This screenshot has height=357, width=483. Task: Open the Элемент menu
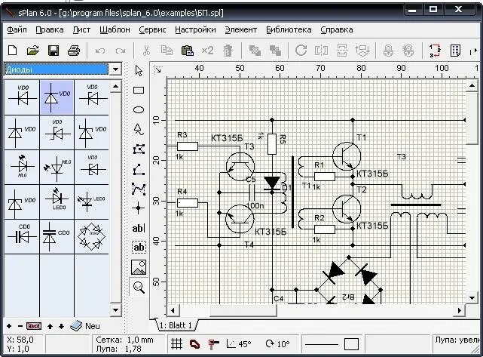pos(241,29)
